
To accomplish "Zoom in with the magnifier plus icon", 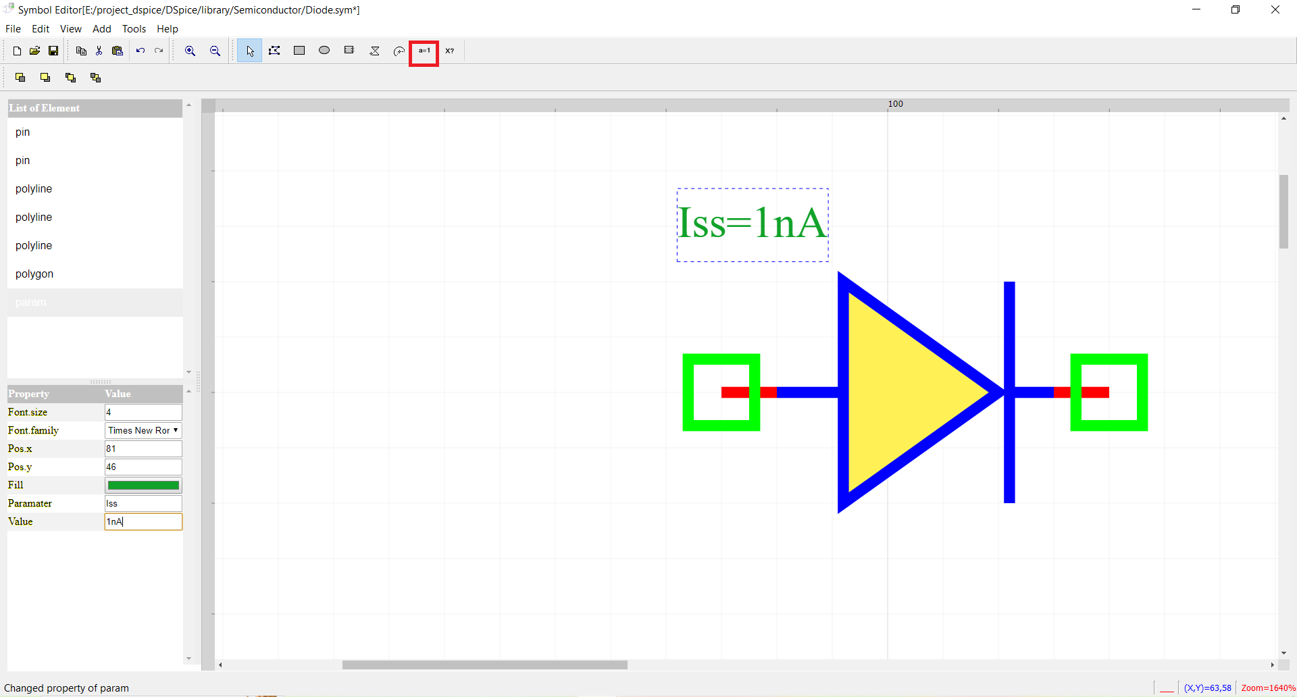I will pyautogui.click(x=190, y=51).
